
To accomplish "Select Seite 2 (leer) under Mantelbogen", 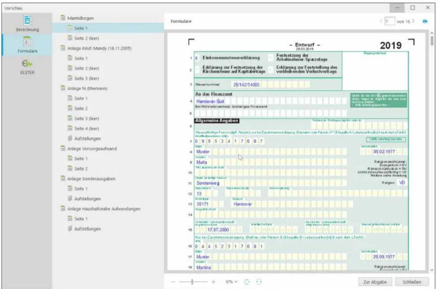I will tap(87, 39).
